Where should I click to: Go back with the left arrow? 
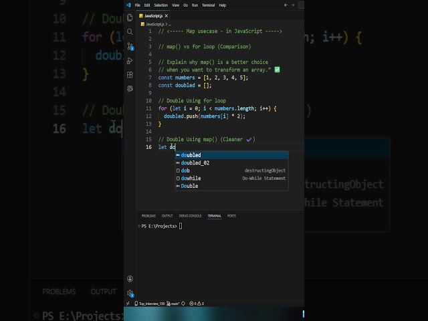(x=286, y=5)
